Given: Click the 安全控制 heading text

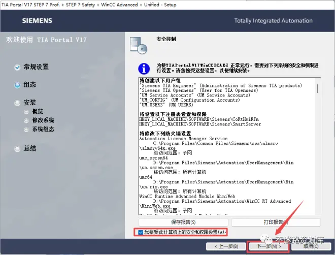Looking at the screenshot, I should (166, 39).
